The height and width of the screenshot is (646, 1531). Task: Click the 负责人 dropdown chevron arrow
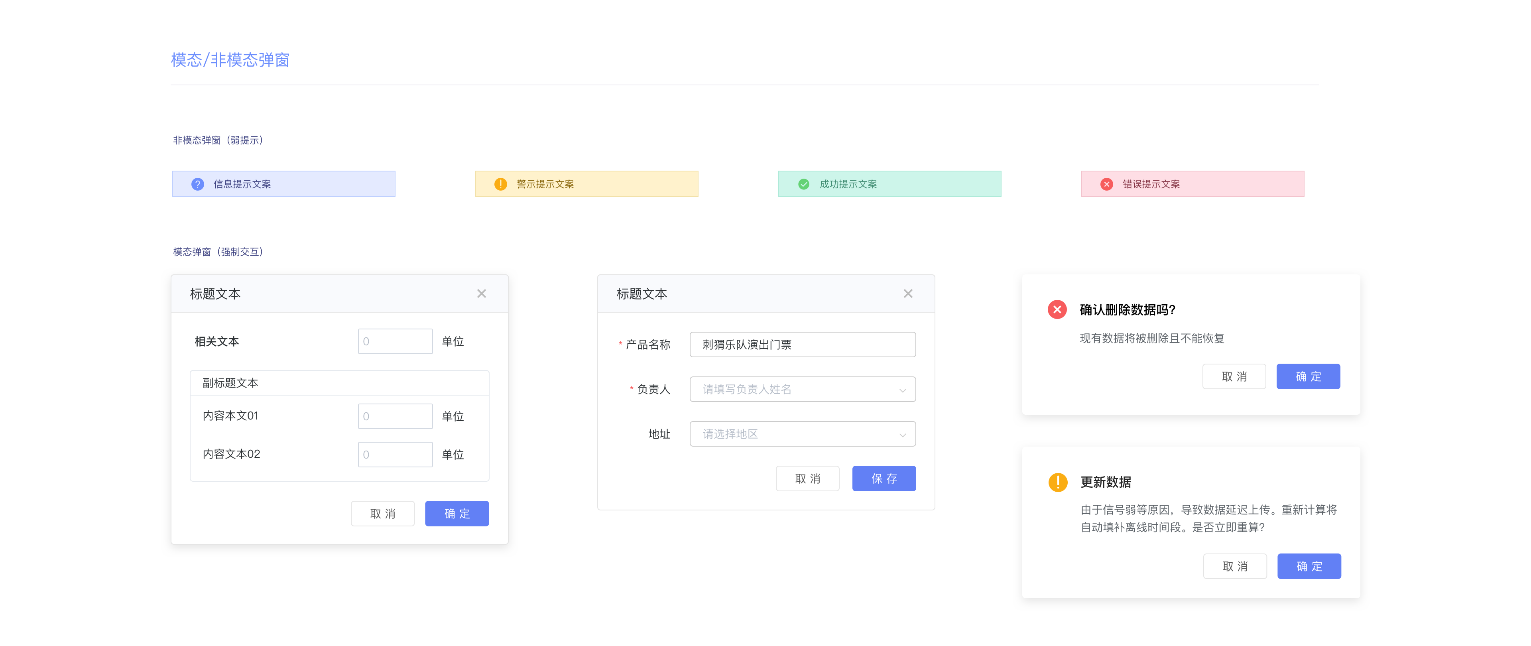pos(902,390)
